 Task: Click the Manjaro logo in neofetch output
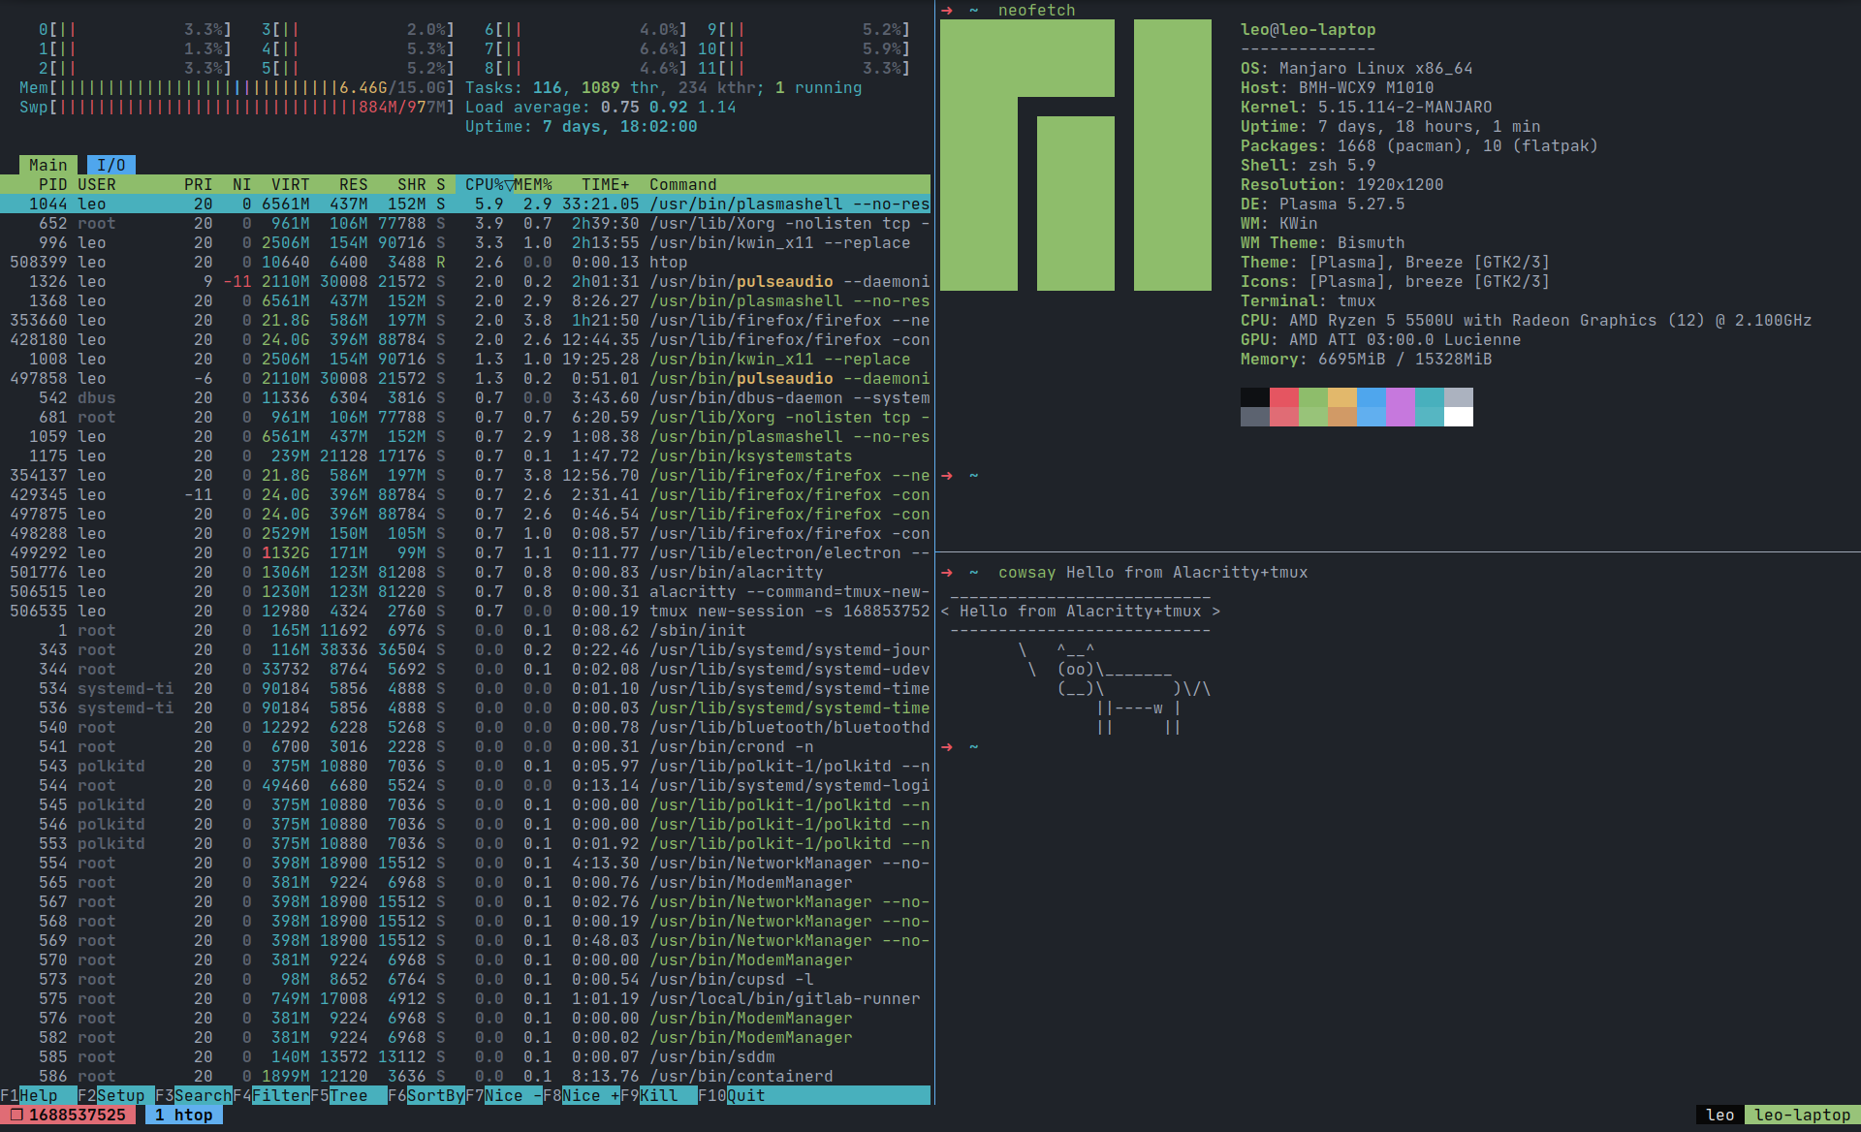(1076, 155)
